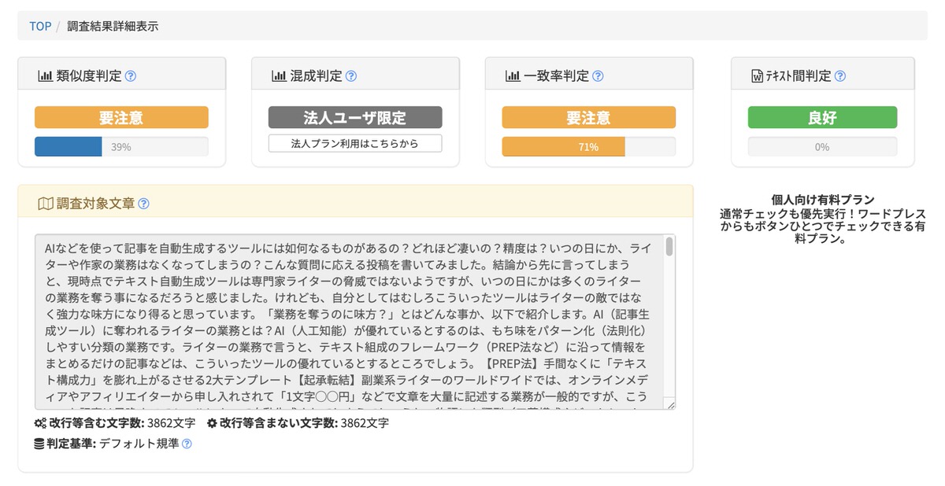Viewport: 945px width, 486px height.
Task: Click inside the 調査対象文章 text area
Action: click(x=346, y=321)
